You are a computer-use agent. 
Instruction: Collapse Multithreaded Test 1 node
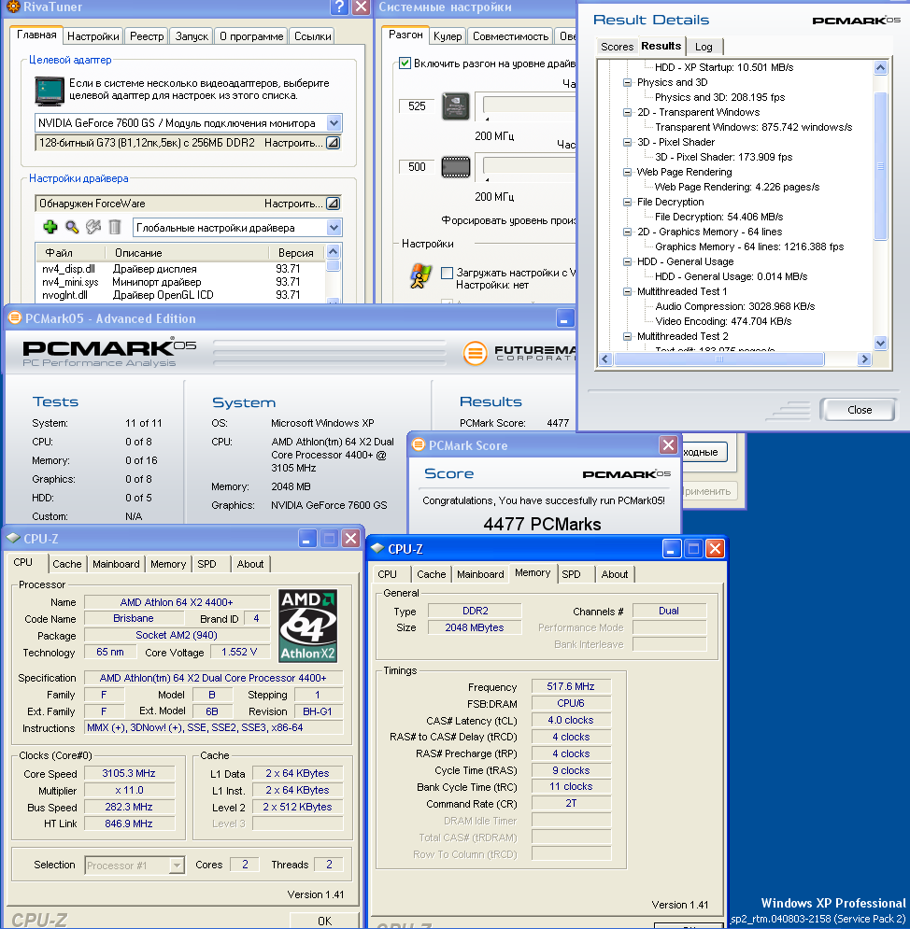[627, 291]
